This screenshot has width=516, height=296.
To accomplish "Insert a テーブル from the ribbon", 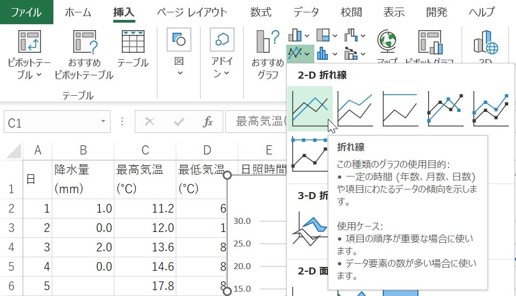I will [133, 48].
